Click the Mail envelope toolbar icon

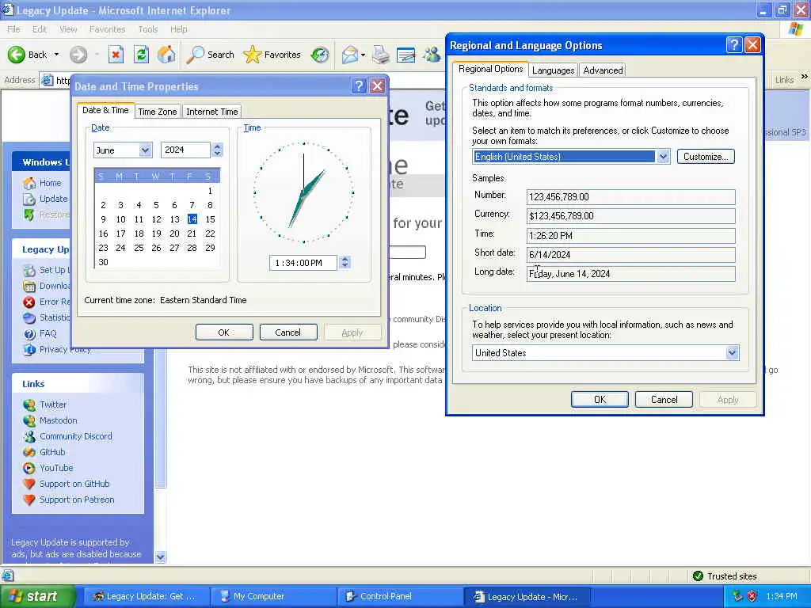coord(350,55)
